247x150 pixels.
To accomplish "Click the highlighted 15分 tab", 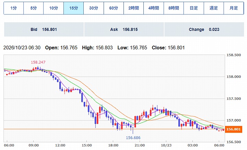I will click(x=73, y=8).
